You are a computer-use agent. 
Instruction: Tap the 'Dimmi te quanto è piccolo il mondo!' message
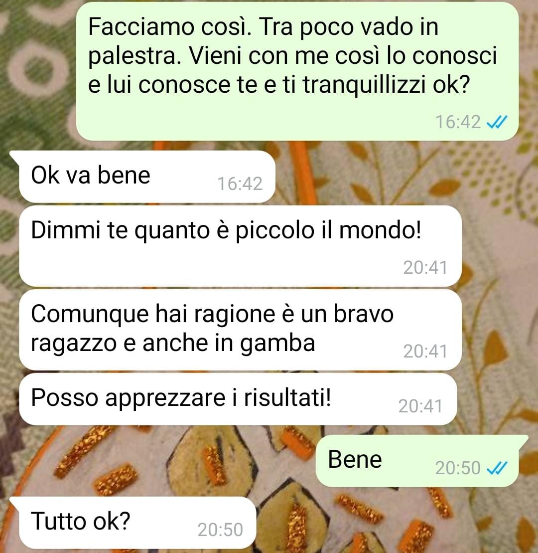(x=240, y=246)
